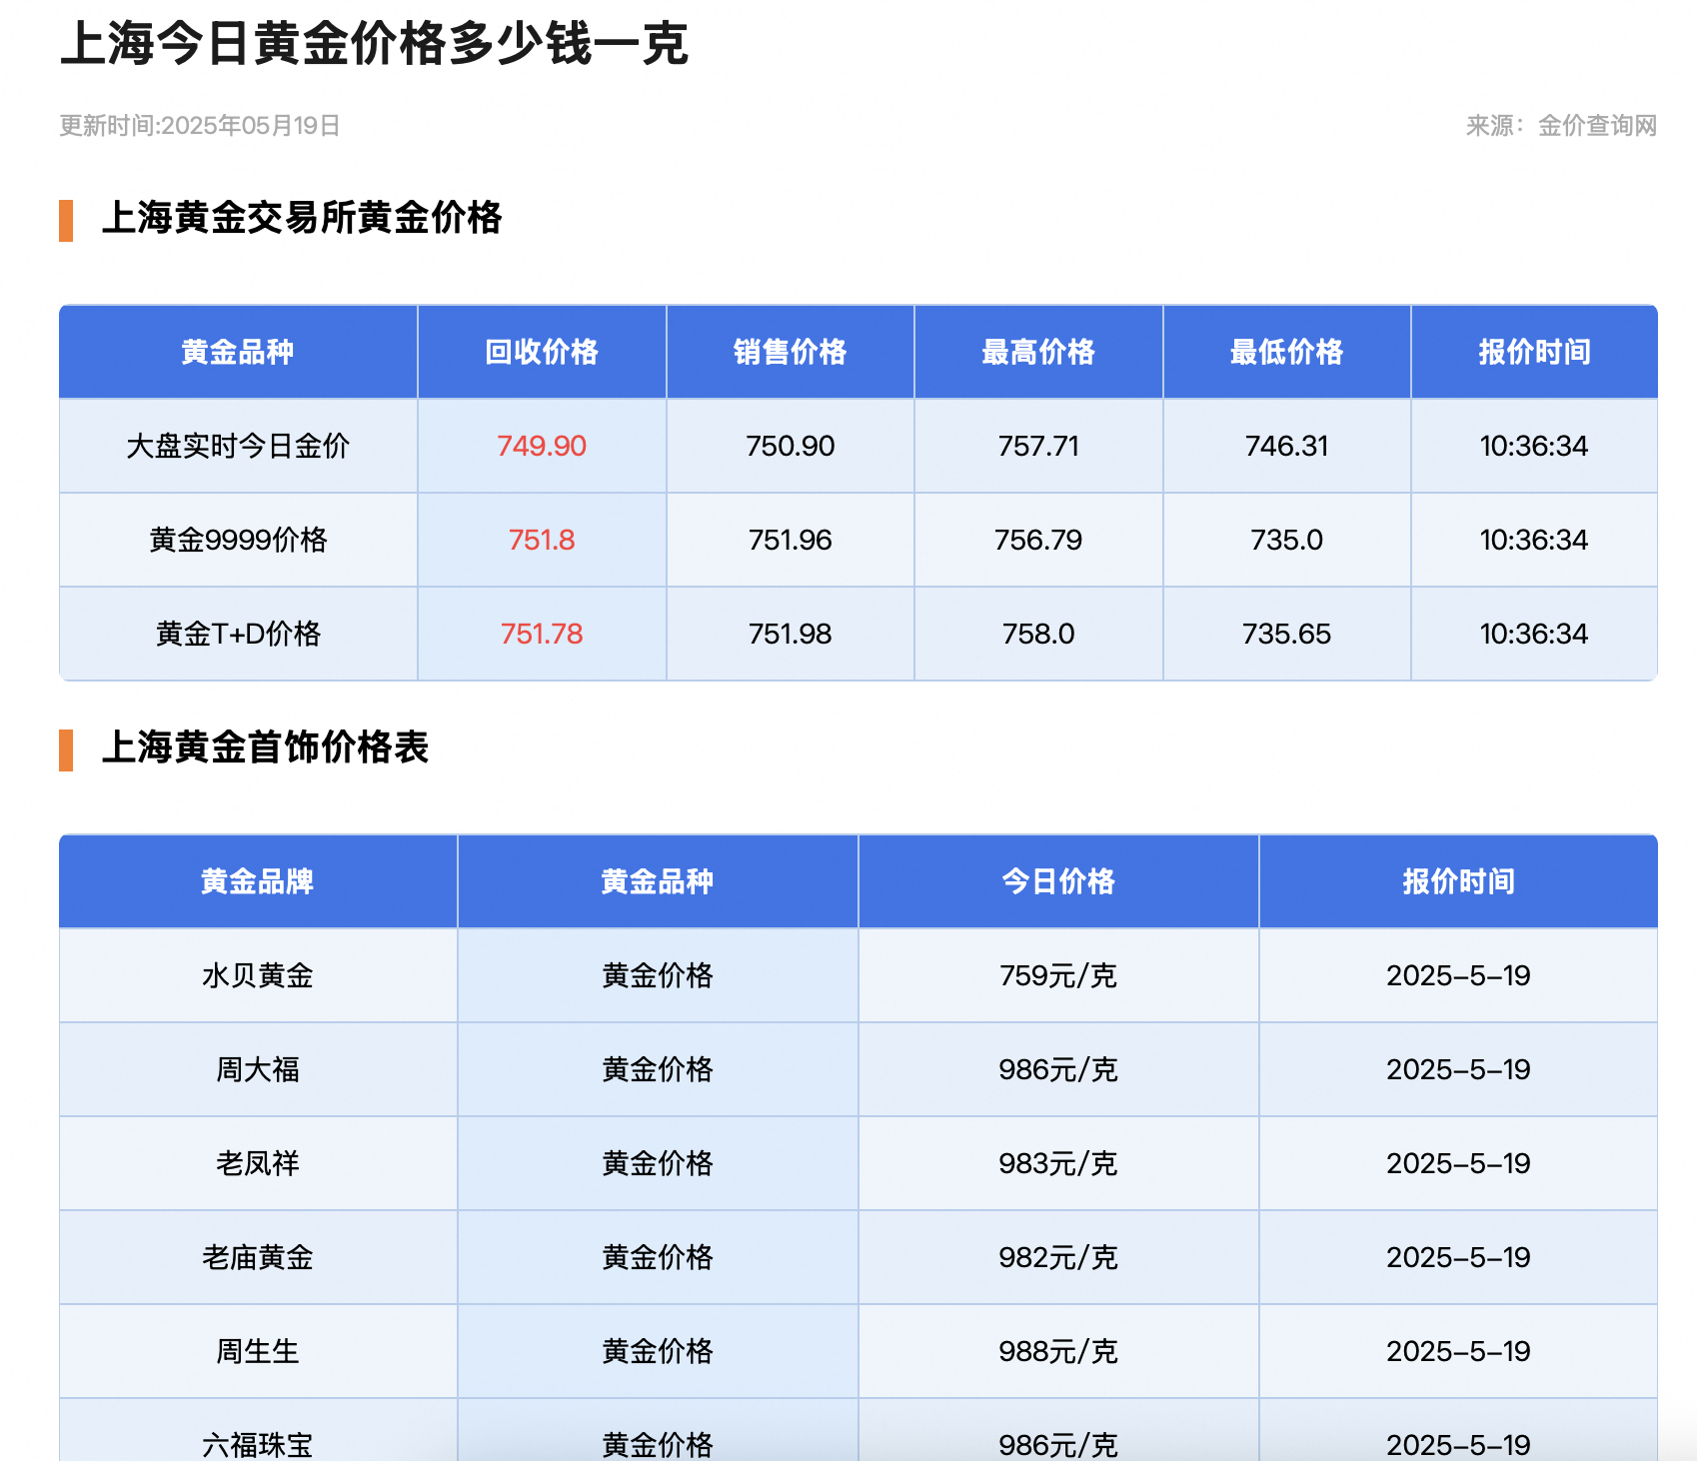
Task: Click the 黄金品牌 column header
Action: [x=258, y=881]
